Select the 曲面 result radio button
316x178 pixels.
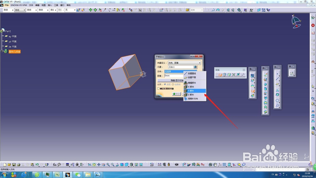(x=165, y=84)
